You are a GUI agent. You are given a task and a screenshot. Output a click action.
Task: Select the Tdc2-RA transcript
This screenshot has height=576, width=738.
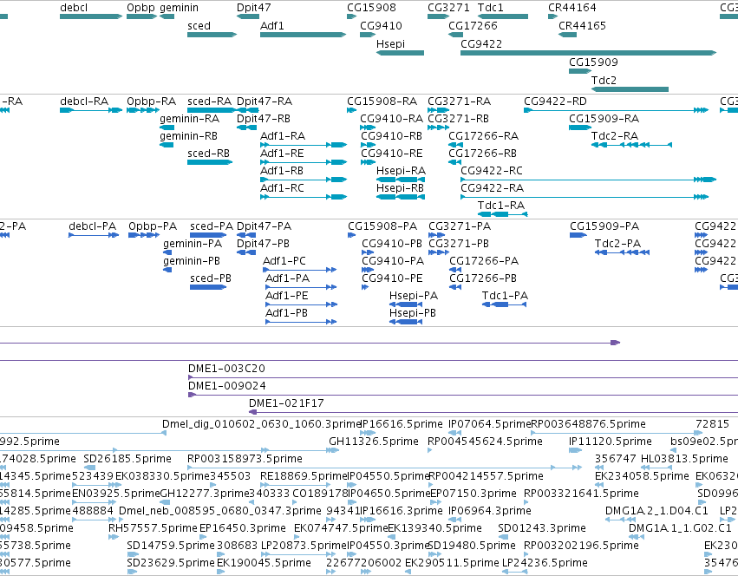click(631, 145)
